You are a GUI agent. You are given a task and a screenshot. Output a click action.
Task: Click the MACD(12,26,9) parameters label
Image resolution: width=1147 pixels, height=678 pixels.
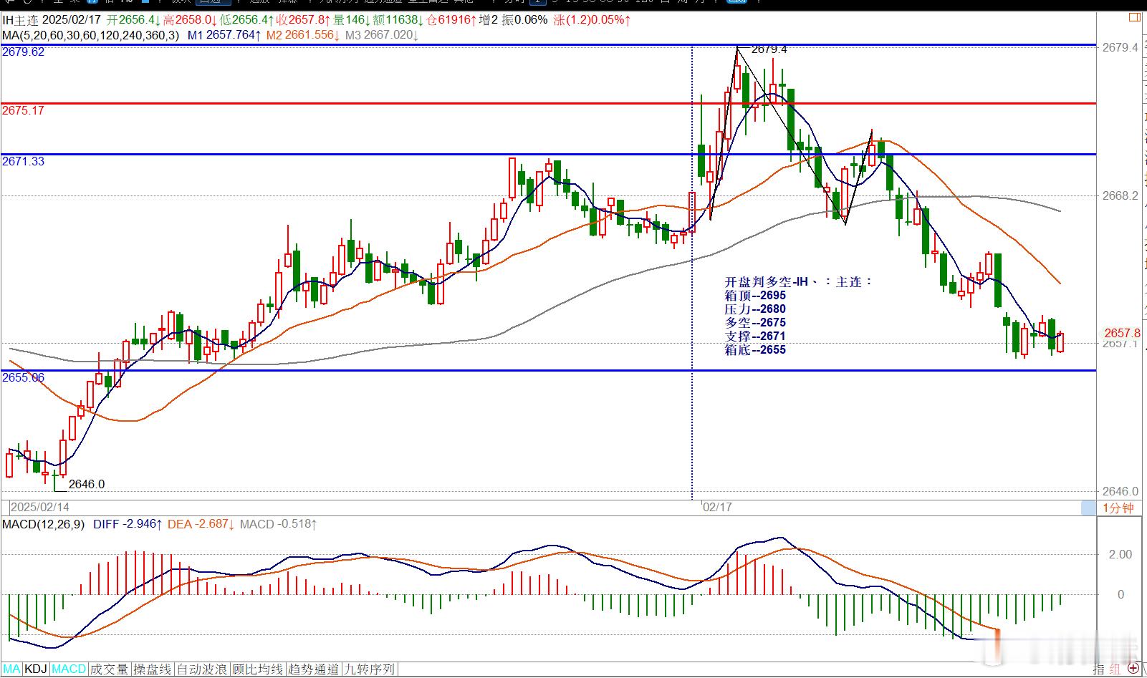point(44,524)
